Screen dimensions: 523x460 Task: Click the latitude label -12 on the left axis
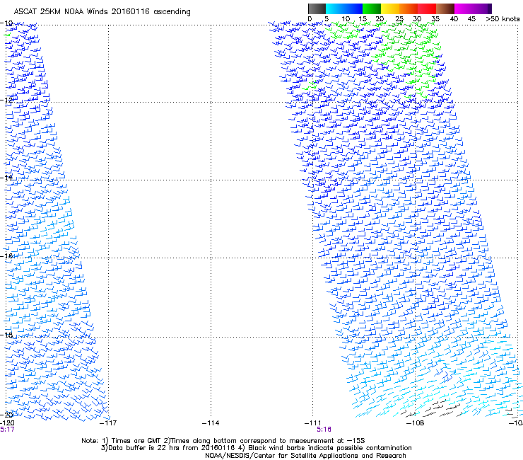tap(6, 100)
